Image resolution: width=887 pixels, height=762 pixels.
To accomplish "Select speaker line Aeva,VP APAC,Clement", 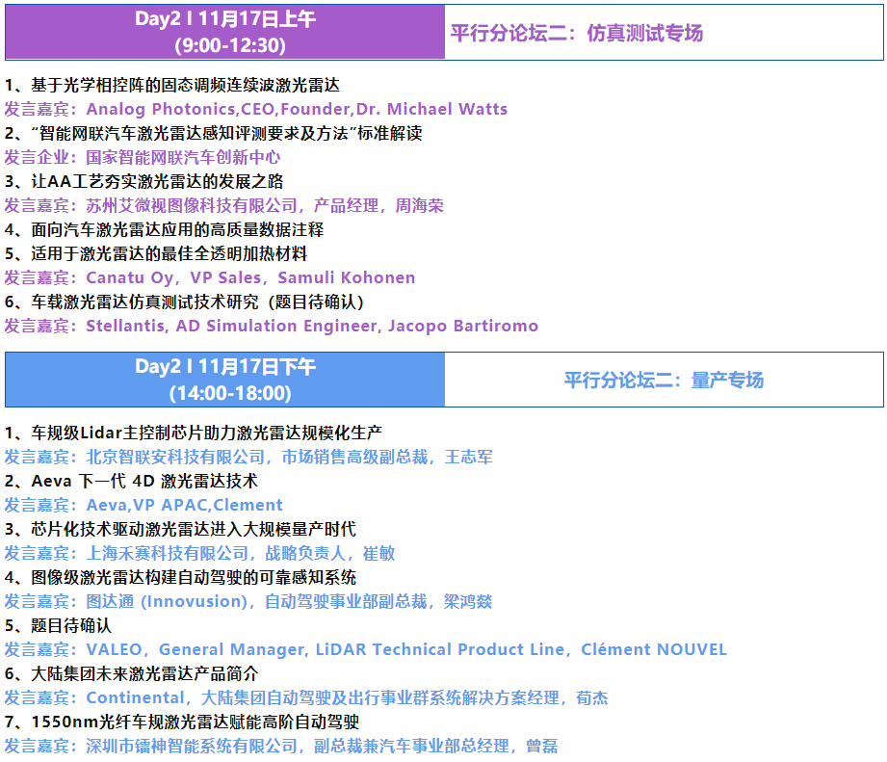I will (x=143, y=505).
